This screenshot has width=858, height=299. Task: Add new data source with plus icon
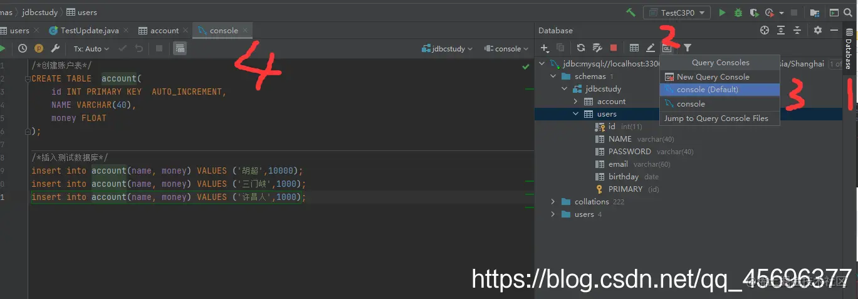coord(545,48)
